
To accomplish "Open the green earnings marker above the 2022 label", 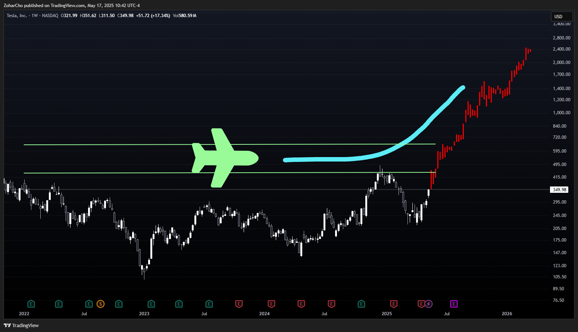I will [x=31, y=304].
